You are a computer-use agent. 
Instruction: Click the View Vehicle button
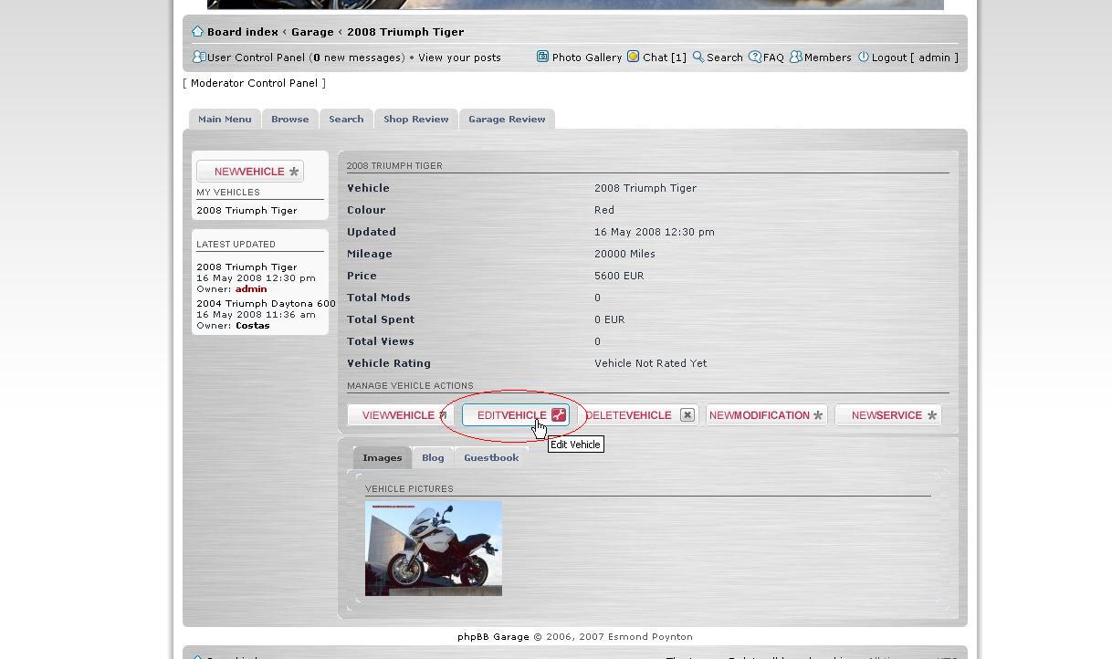tap(400, 415)
